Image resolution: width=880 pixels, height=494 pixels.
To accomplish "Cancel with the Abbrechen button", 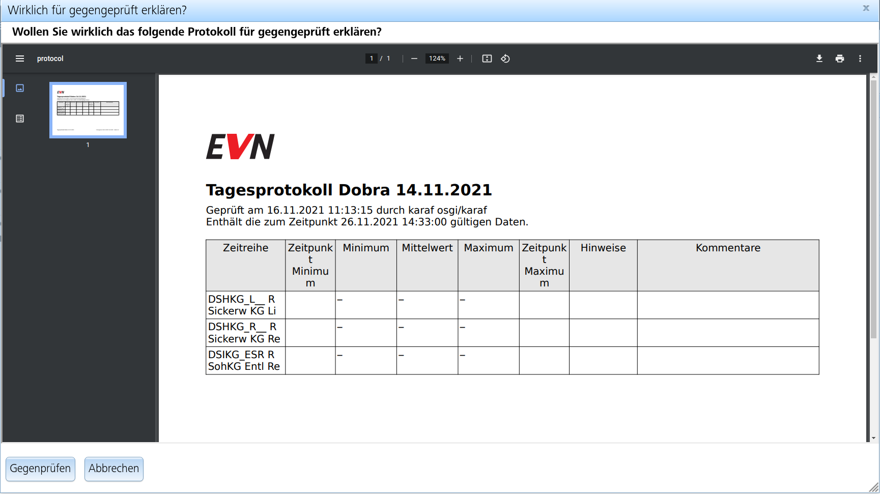I will [x=113, y=469].
